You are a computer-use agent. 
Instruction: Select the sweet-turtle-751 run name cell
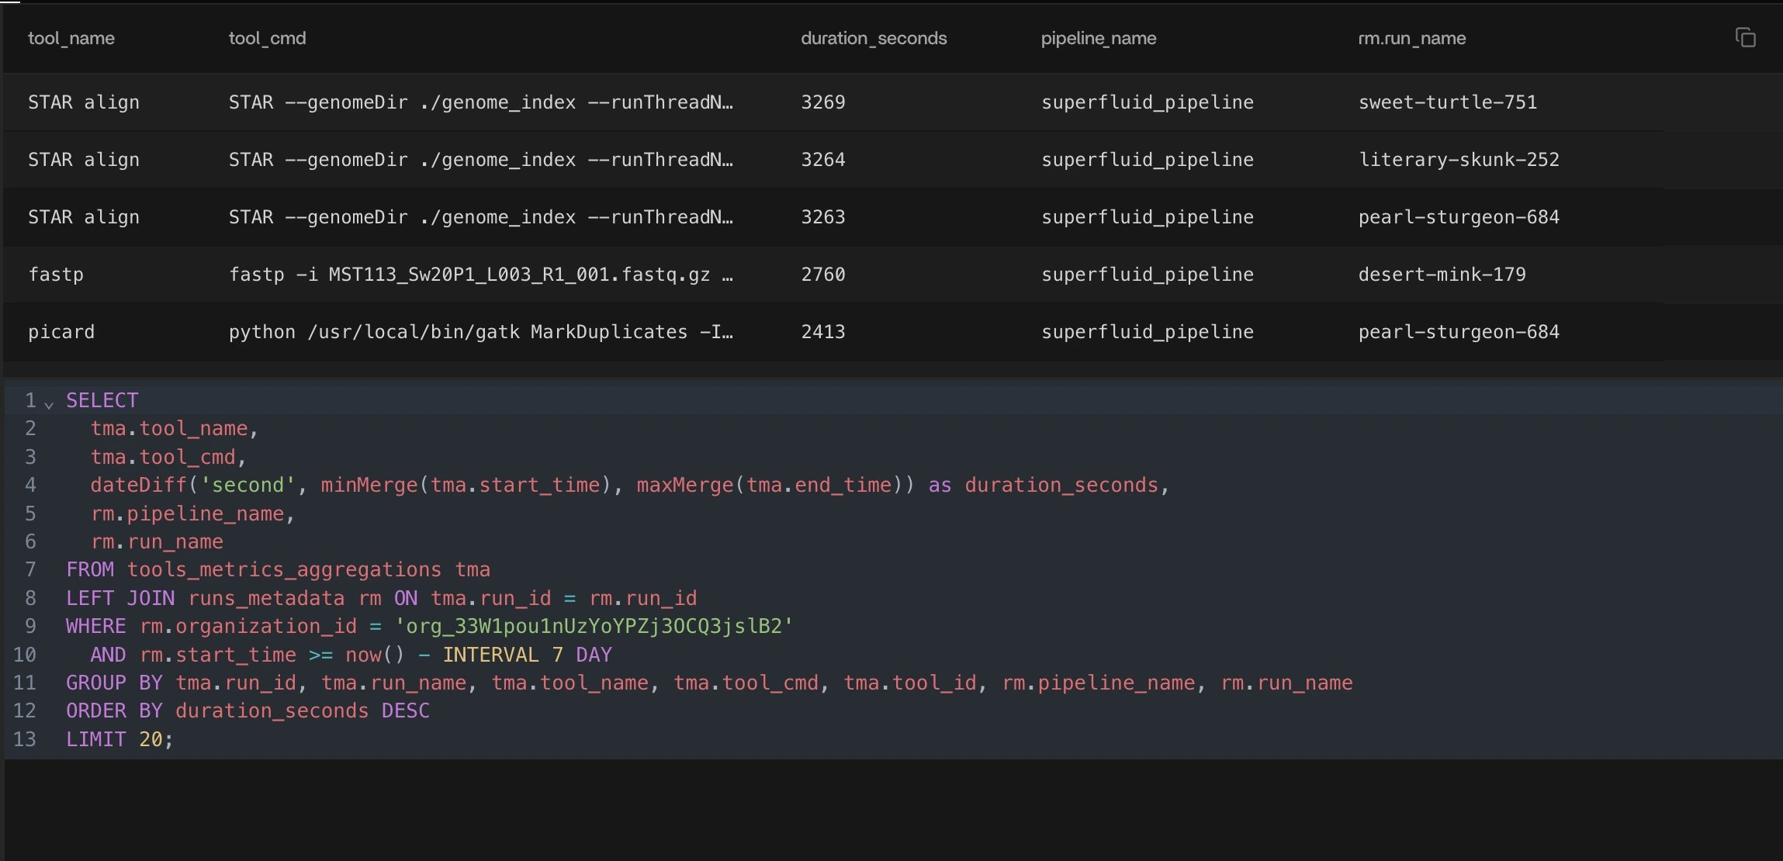click(x=1447, y=102)
